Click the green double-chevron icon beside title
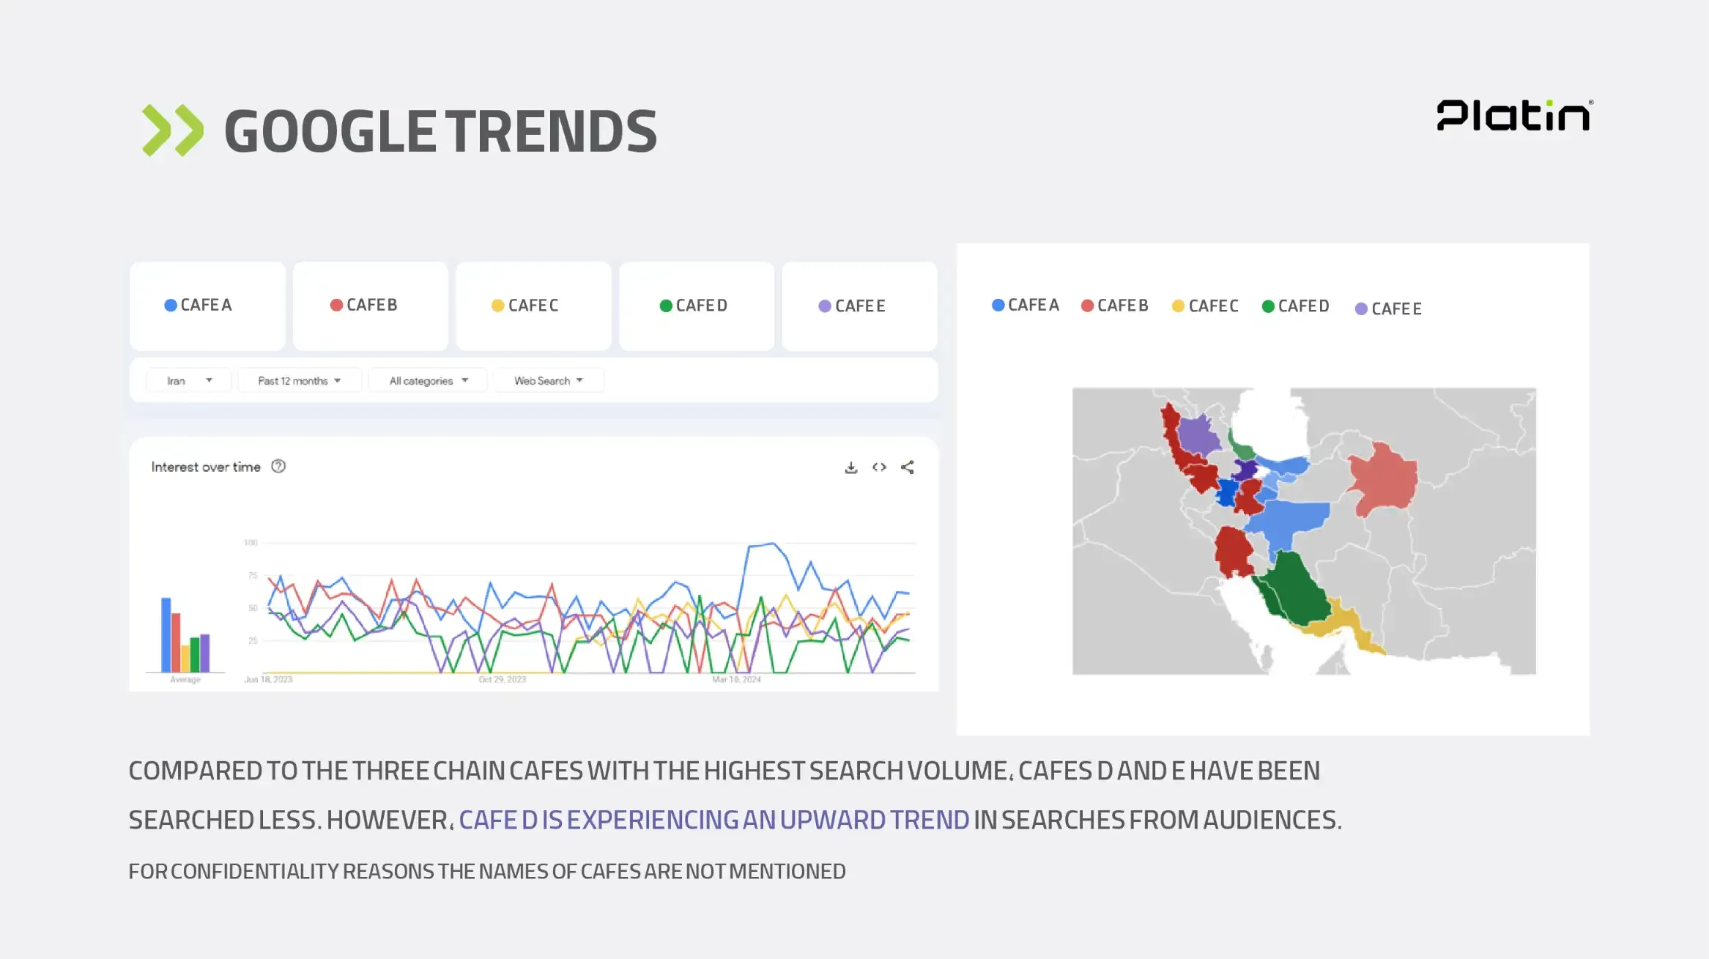 (173, 130)
